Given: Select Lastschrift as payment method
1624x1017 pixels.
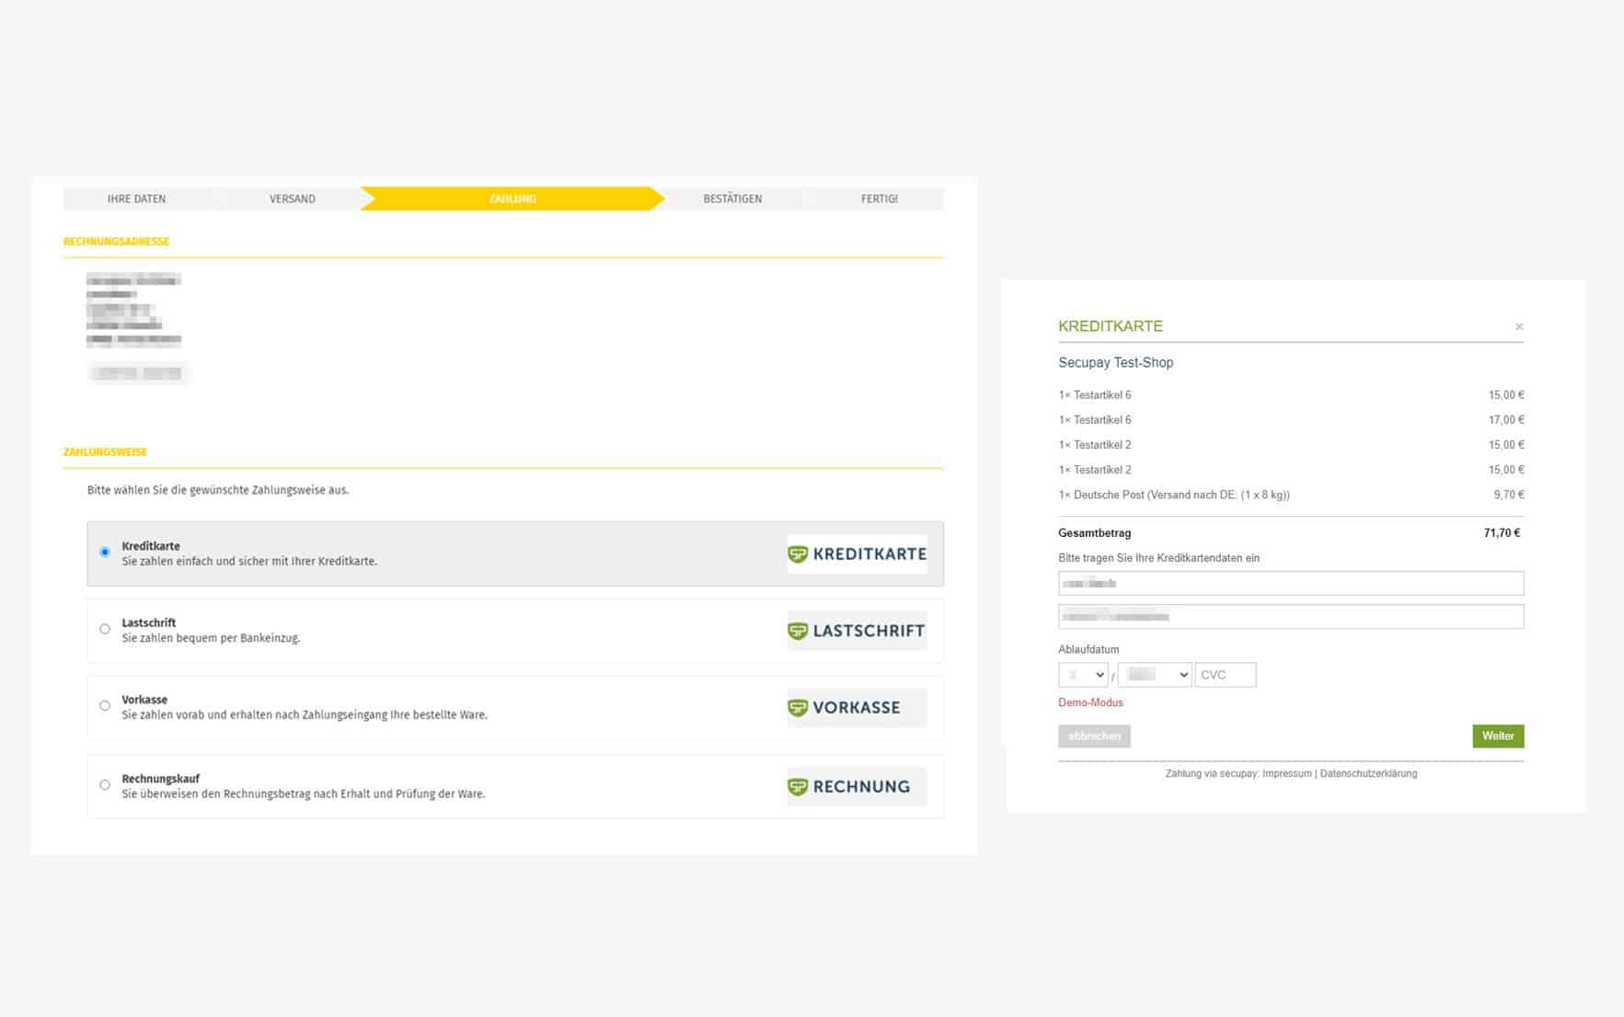Looking at the screenshot, I should tap(104, 629).
